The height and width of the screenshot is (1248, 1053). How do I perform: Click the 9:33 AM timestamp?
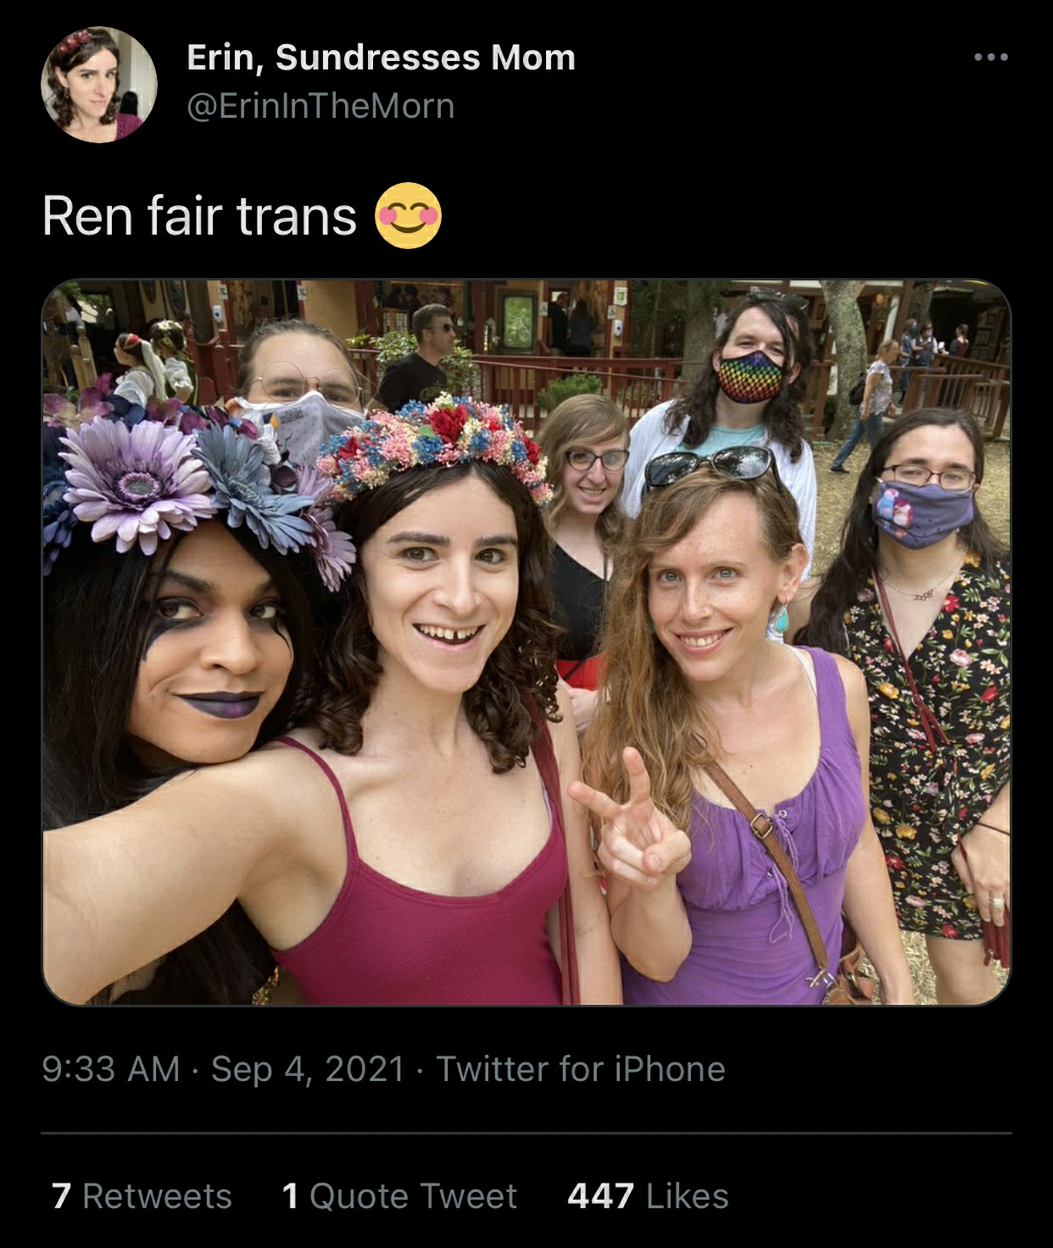click(111, 1069)
